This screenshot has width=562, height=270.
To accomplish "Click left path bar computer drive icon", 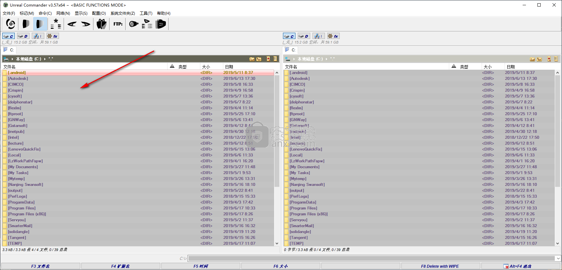I will (6, 59).
